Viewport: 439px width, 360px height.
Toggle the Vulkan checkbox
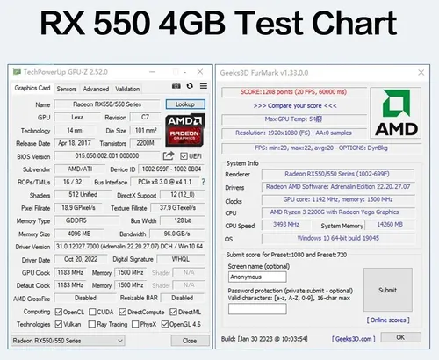pyautogui.click(x=59, y=324)
